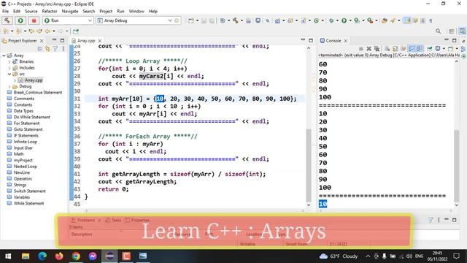
Task: Switch to the C/C++ perspective icon
Action: click(x=462, y=31)
